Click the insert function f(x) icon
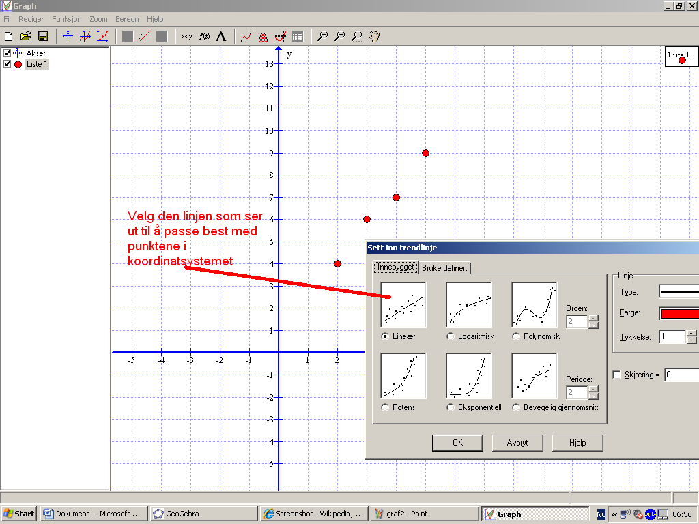The image size is (699, 524). [204, 36]
